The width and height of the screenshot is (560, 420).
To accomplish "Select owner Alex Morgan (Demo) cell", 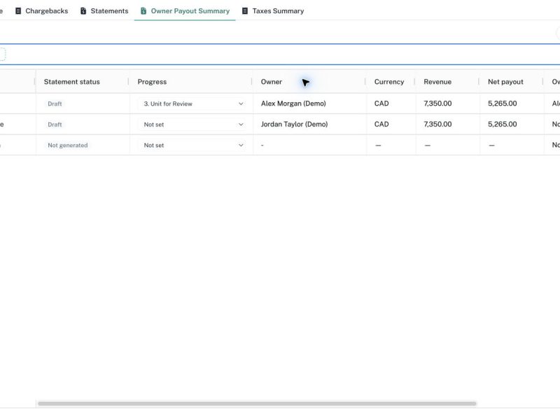I will pos(293,104).
